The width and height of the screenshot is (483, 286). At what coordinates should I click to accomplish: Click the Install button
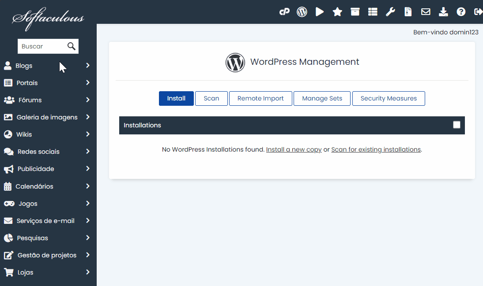pyautogui.click(x=176, y=98)
